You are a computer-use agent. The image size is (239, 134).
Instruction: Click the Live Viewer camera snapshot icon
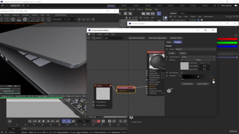click(x=89, y=19)
